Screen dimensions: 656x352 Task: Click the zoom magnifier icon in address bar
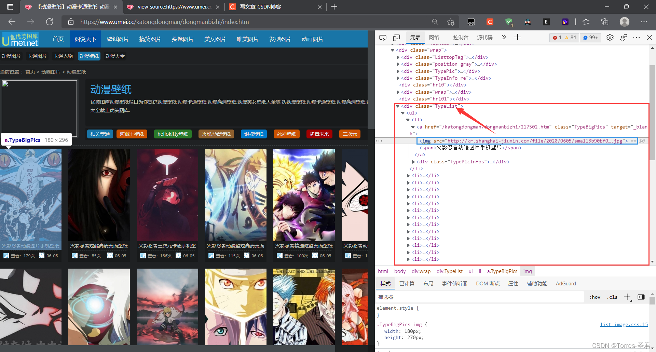(435, 22)
